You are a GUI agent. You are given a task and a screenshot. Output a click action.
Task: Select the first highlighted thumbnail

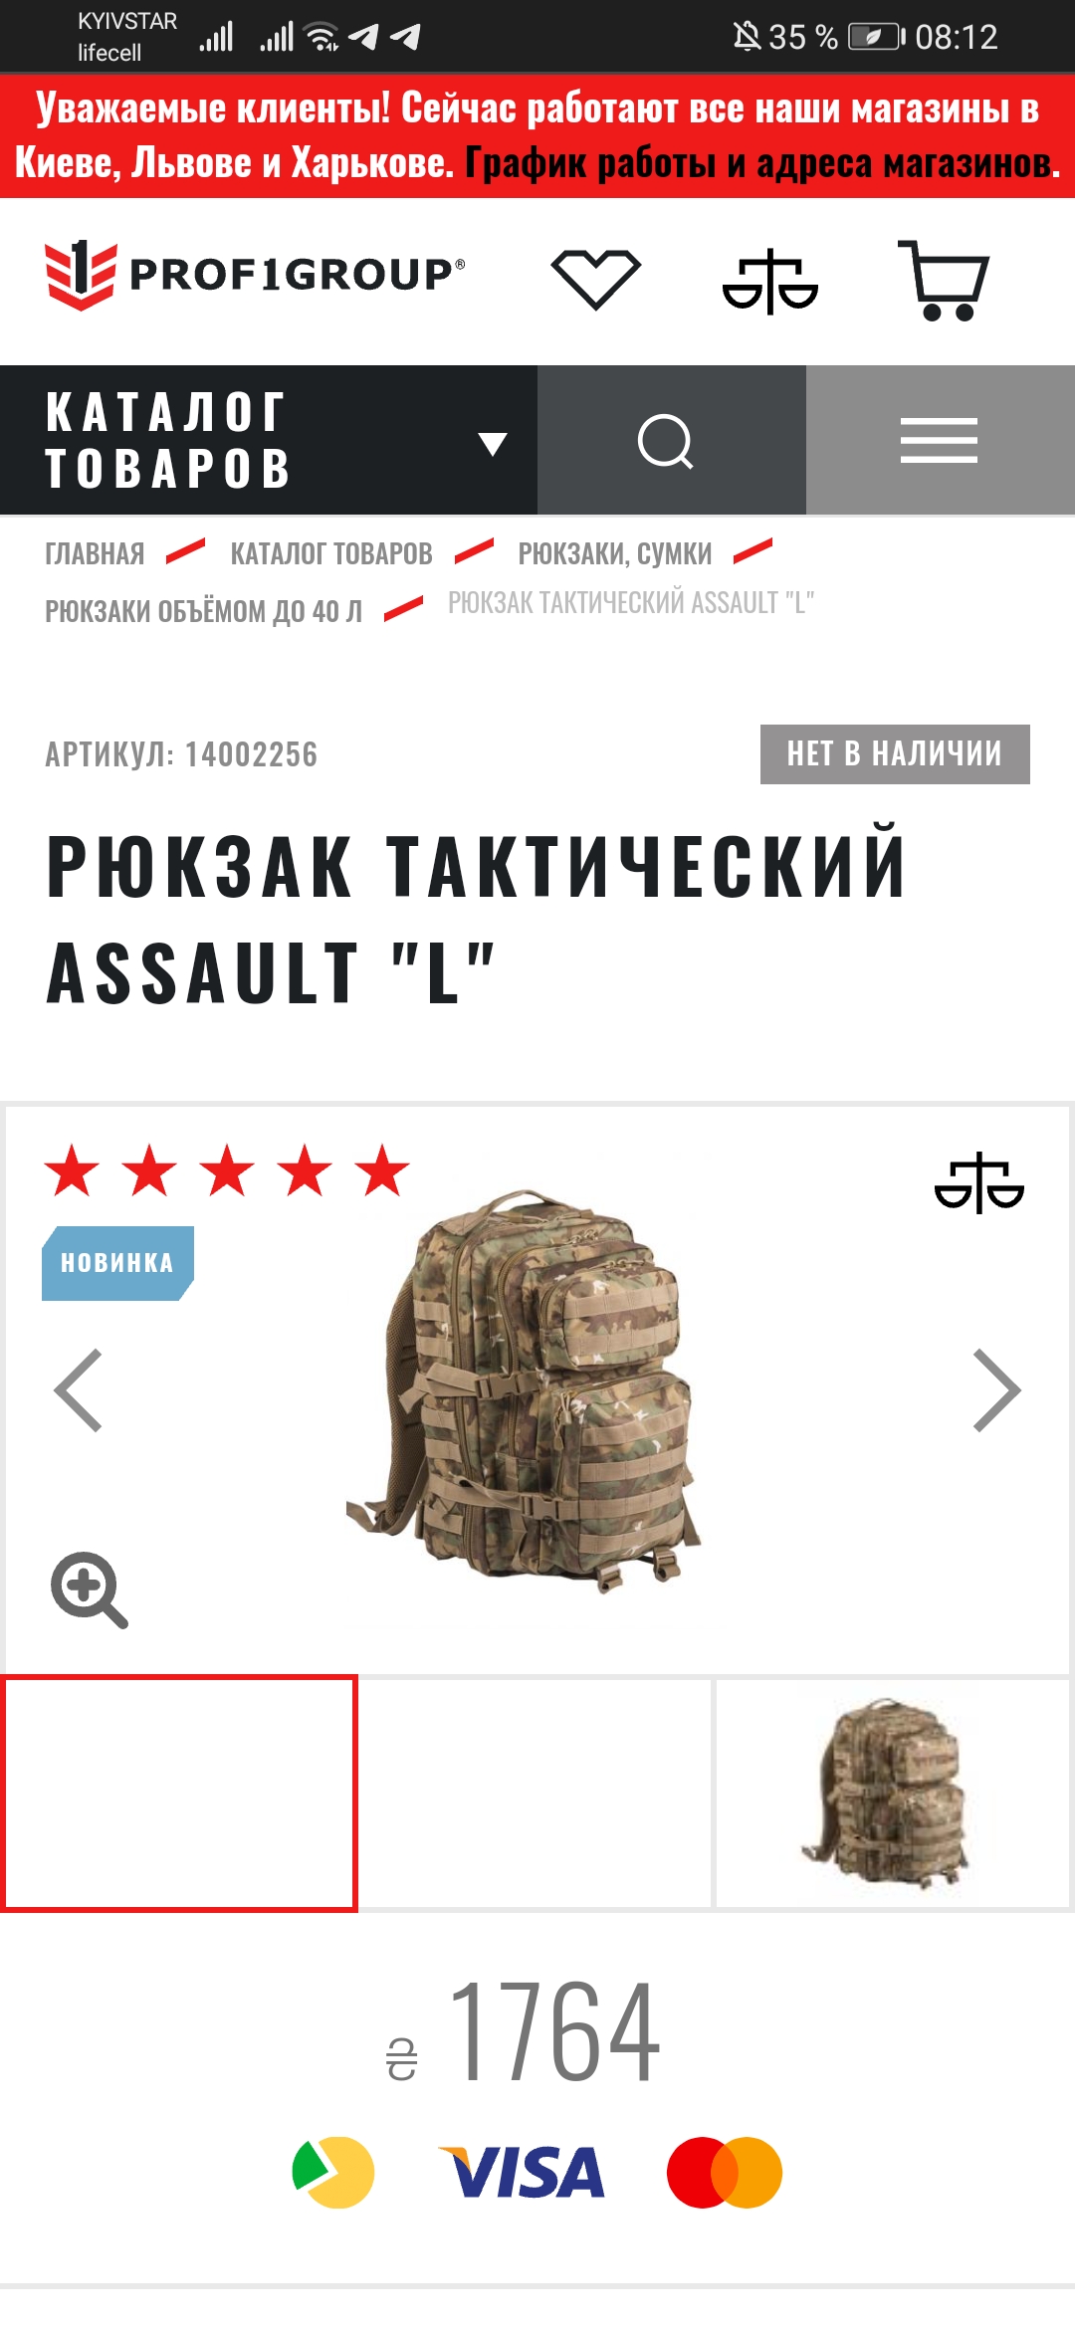point(179,1794)
